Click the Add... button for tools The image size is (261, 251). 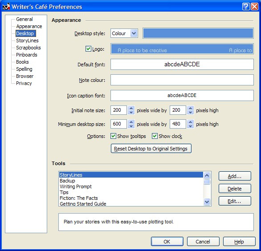[235, 176]
